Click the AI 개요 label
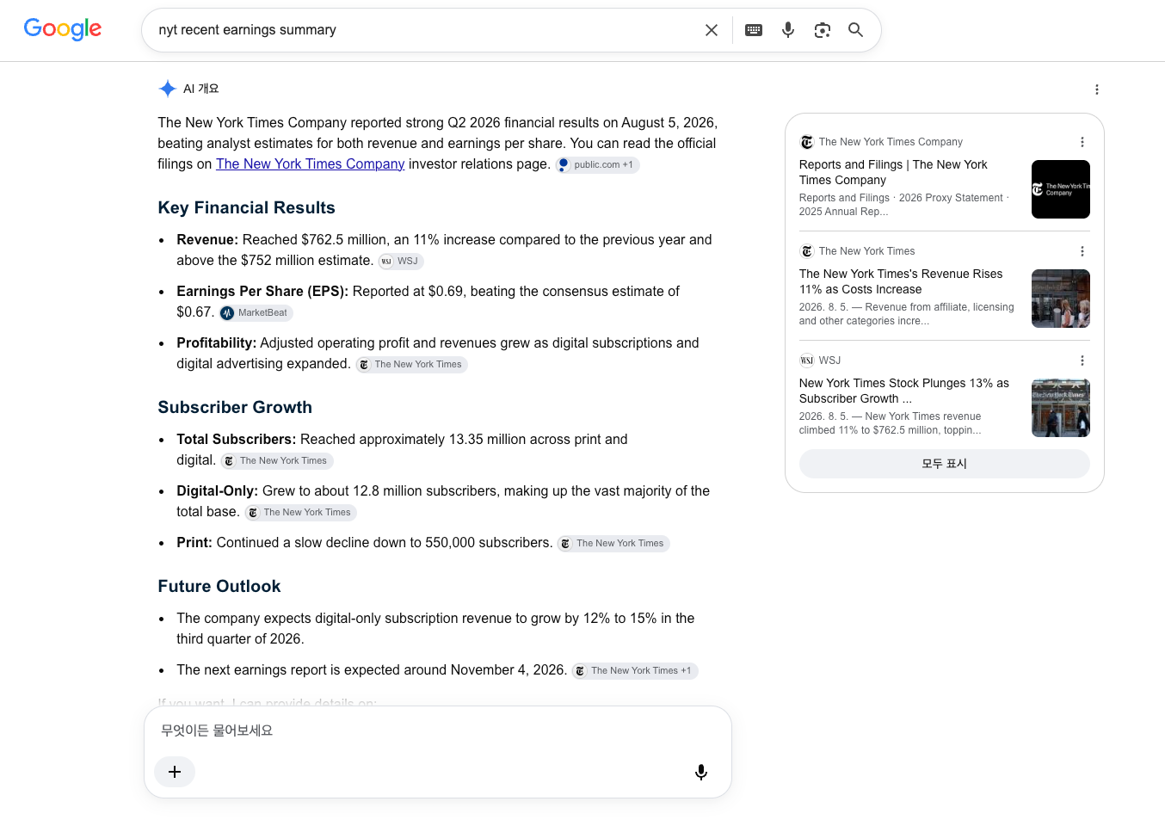This screenshot has width=1165, height=826. (x=201, y=89)
